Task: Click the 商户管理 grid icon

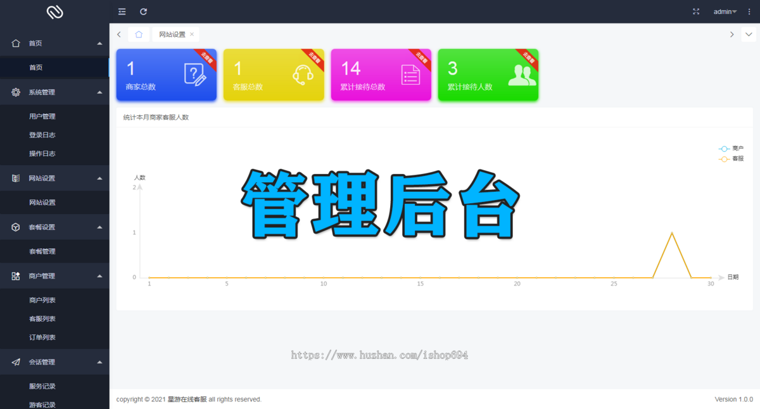Action: [15, 275]
